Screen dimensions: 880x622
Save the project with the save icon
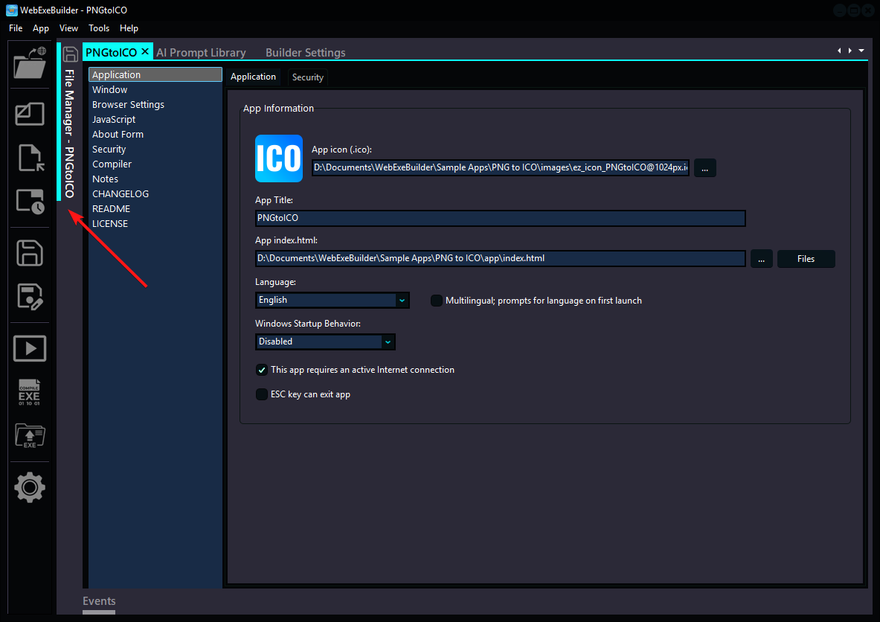[29, 253]
